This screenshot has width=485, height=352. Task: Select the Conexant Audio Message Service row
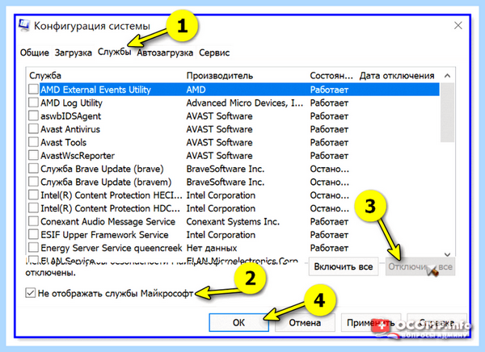coord(234,221)
